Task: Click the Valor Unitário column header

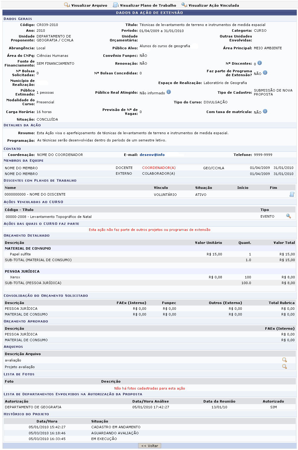Action: [209, 243]
